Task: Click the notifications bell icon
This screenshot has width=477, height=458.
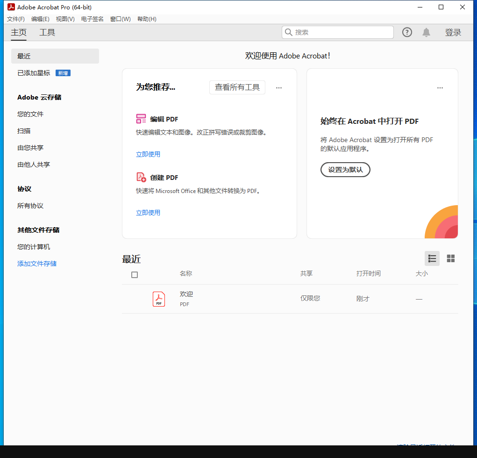Action: (426, 32)
